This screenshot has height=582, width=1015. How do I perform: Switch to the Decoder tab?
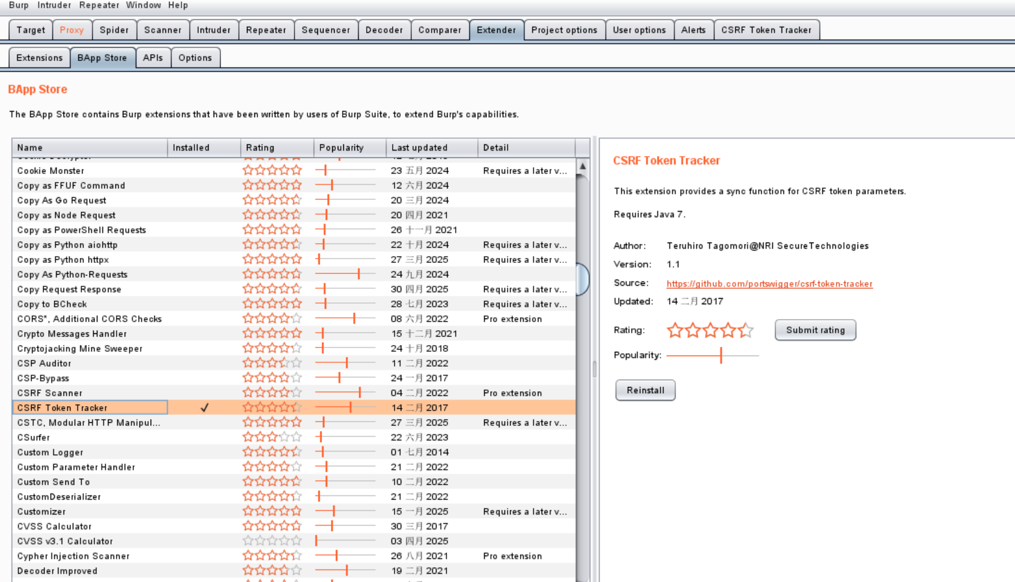point(384,30)
